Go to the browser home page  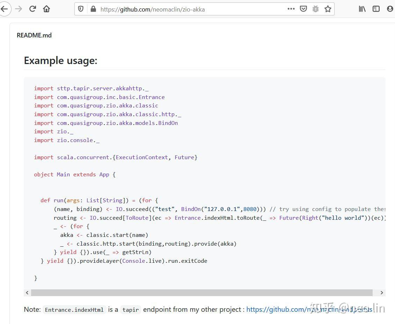(46, 9)
